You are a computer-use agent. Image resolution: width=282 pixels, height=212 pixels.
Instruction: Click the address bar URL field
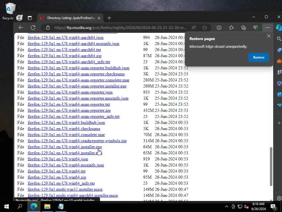(x=120, y=28)
